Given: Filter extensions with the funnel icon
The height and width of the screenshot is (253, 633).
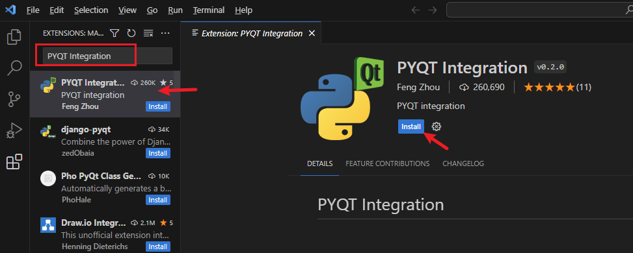Looking at the screenshot, I should tap(114, 33).
